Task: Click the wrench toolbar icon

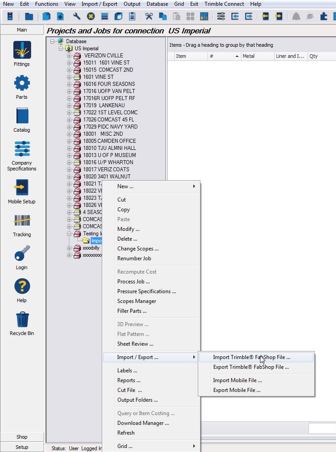Action: (x=77, y=16)
